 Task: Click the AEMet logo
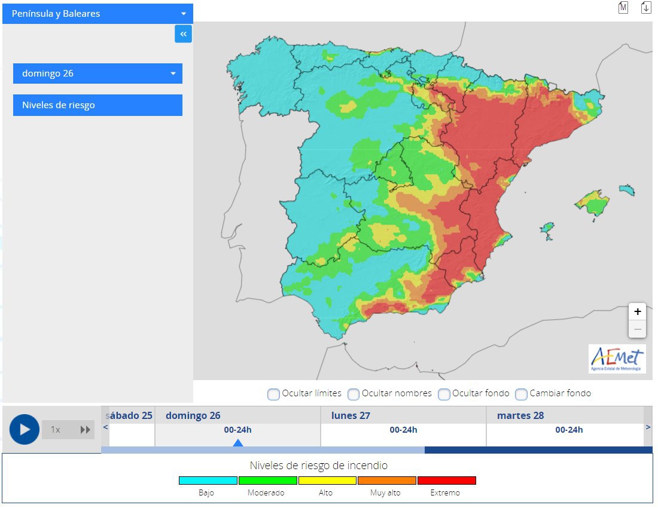pyautogui.click(x=617, y=359)
